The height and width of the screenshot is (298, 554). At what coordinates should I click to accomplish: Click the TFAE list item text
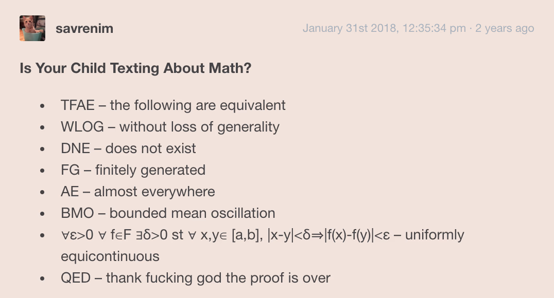coord(173,105)
